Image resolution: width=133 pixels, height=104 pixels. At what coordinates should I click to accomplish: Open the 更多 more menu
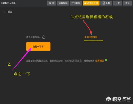(x=127, y=3)
